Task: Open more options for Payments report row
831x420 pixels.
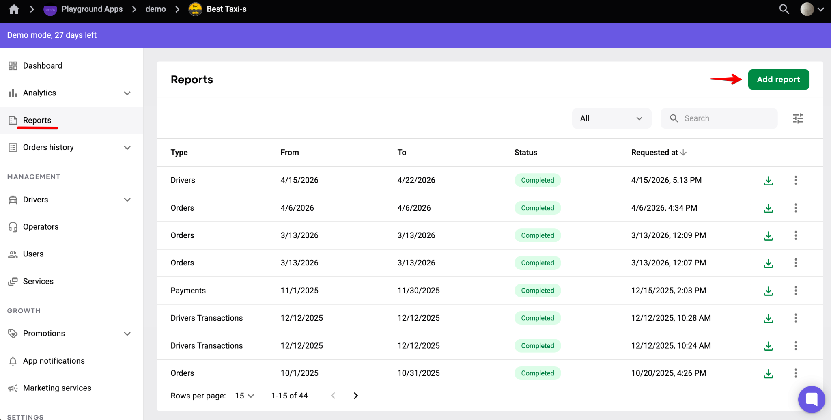Action: (x=796, y=291)
